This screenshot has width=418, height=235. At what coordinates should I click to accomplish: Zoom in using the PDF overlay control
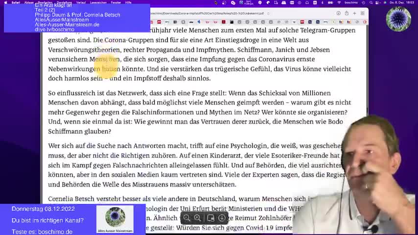click(x=198, y=218)
